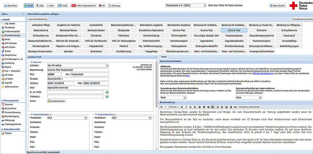The width and height of the screenshot is (313, 154).
Task: Click the undo arrow in the Beschreibung toolbar
Action: [x=161, y=107]
